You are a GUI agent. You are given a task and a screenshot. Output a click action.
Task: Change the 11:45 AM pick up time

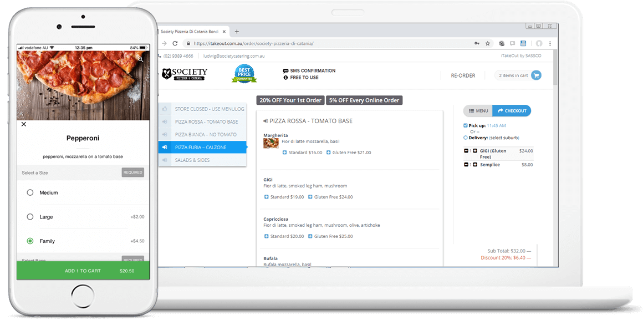(x=496, y=126)
